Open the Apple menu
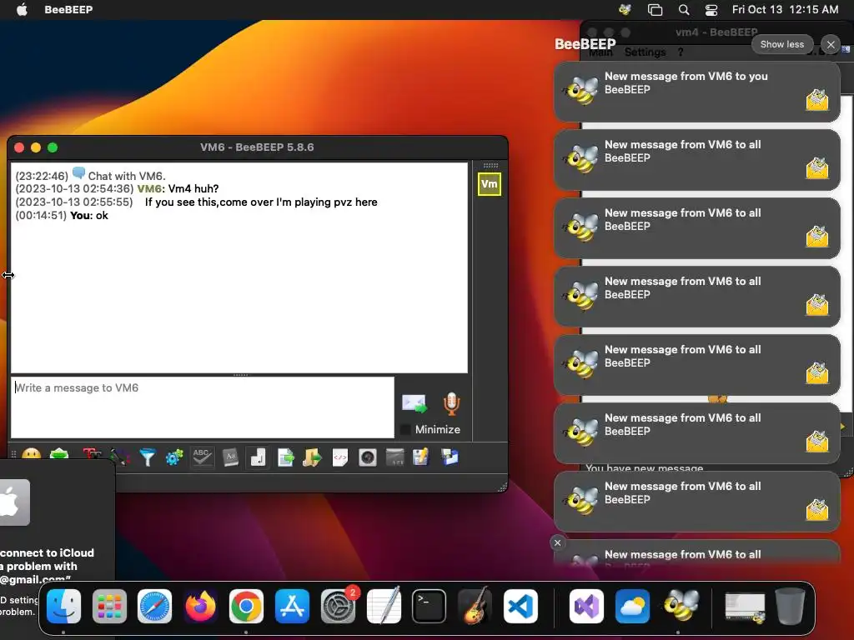The image size is (854, 640). tap(22, 9)
